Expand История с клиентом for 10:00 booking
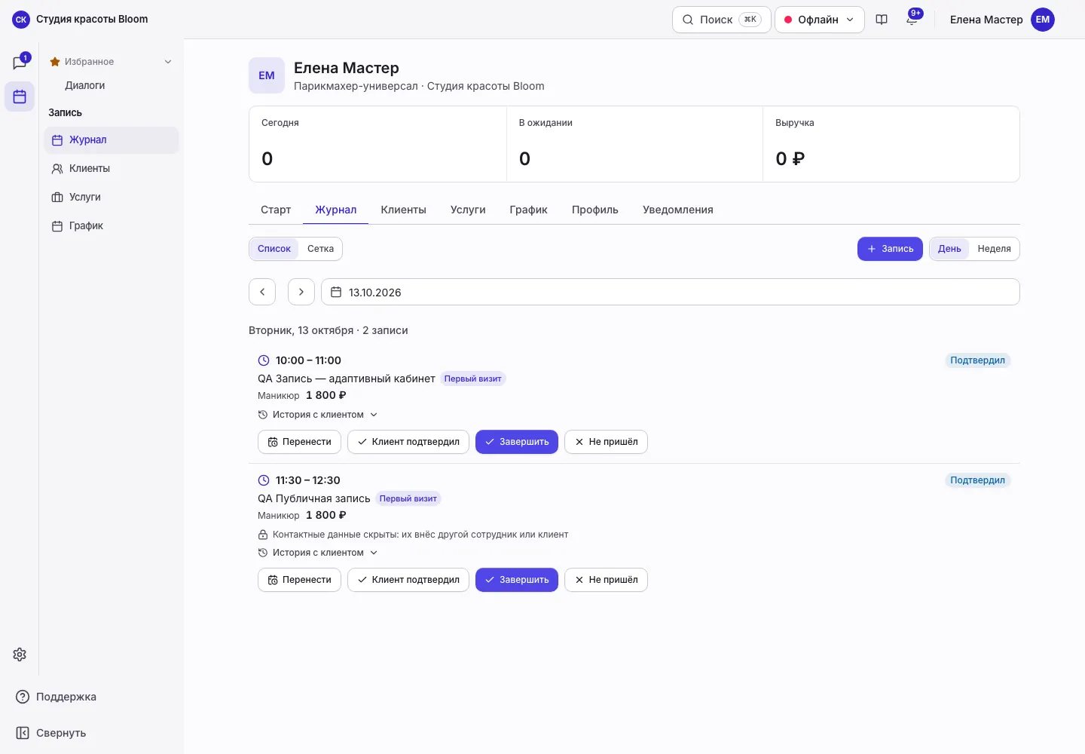Screen dimensions: 1085x754 pos(318,415)
